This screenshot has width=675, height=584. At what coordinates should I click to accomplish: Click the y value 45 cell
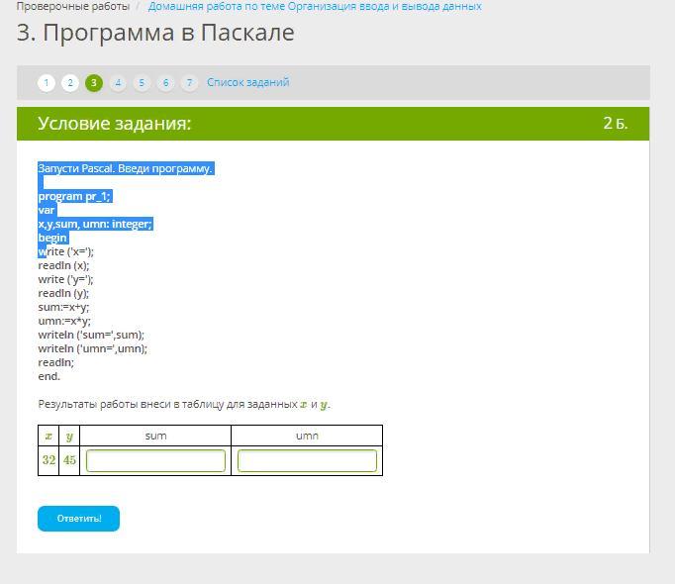[x=69, y=460]
